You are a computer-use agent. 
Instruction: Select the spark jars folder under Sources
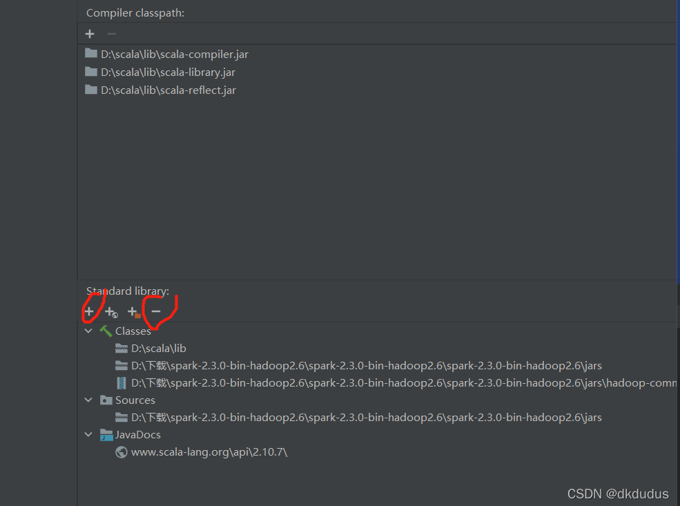[x=367, y=418]
